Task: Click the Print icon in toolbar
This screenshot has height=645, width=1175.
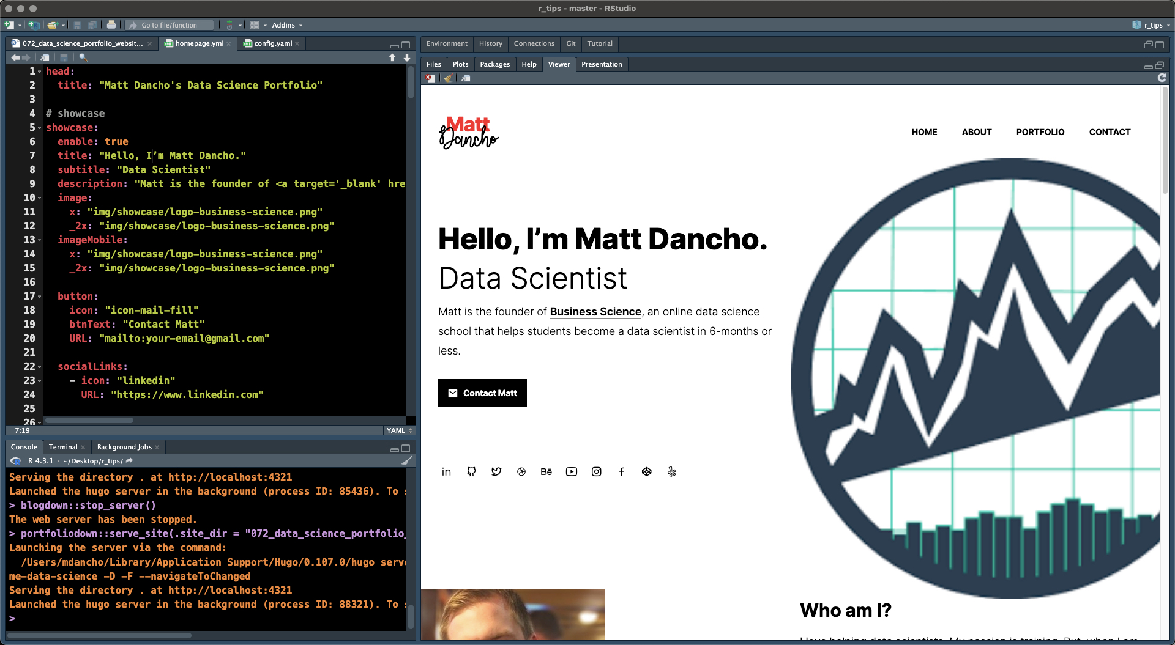Action: point(111,25)
